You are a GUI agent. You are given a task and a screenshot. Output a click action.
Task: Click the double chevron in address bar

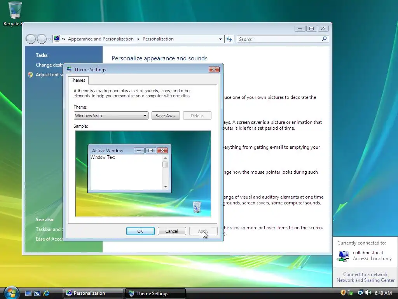point(63,39)
